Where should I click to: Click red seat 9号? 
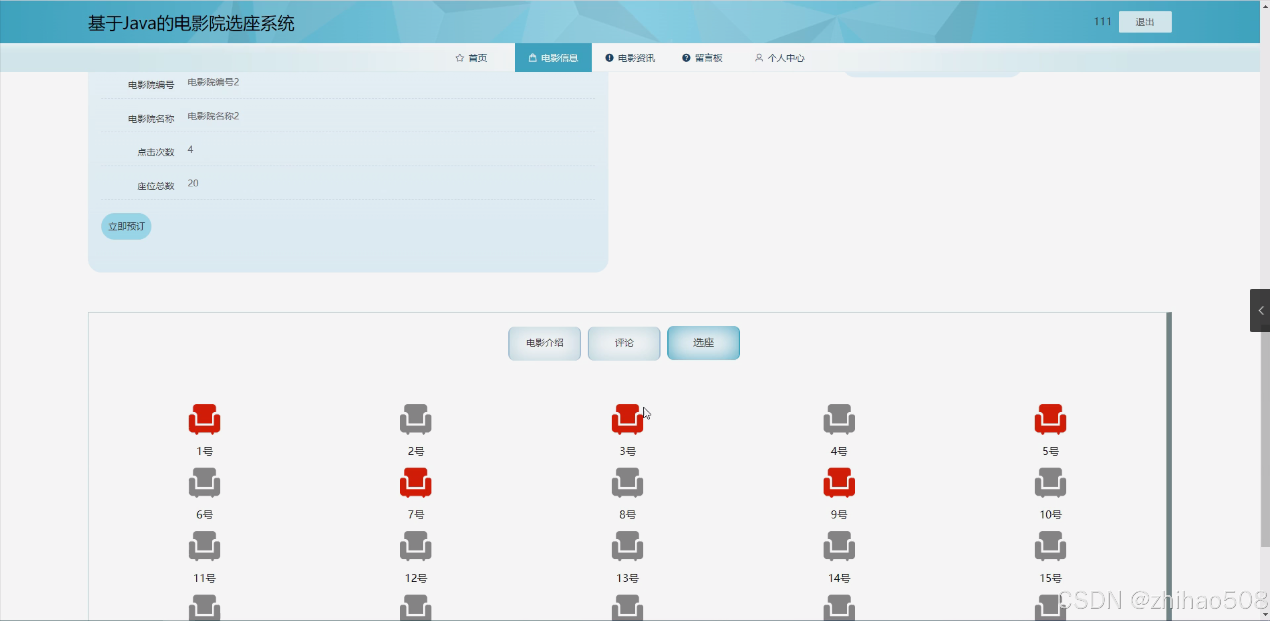(839, 483)
